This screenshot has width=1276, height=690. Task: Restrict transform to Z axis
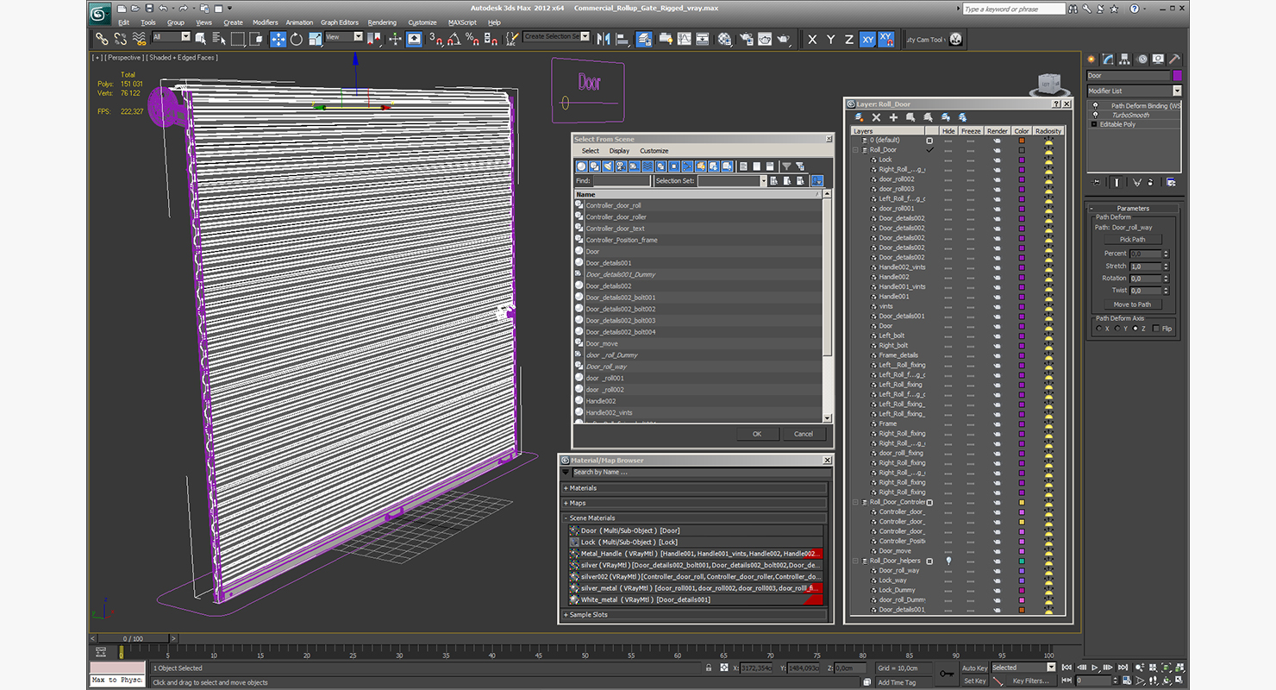849,39
